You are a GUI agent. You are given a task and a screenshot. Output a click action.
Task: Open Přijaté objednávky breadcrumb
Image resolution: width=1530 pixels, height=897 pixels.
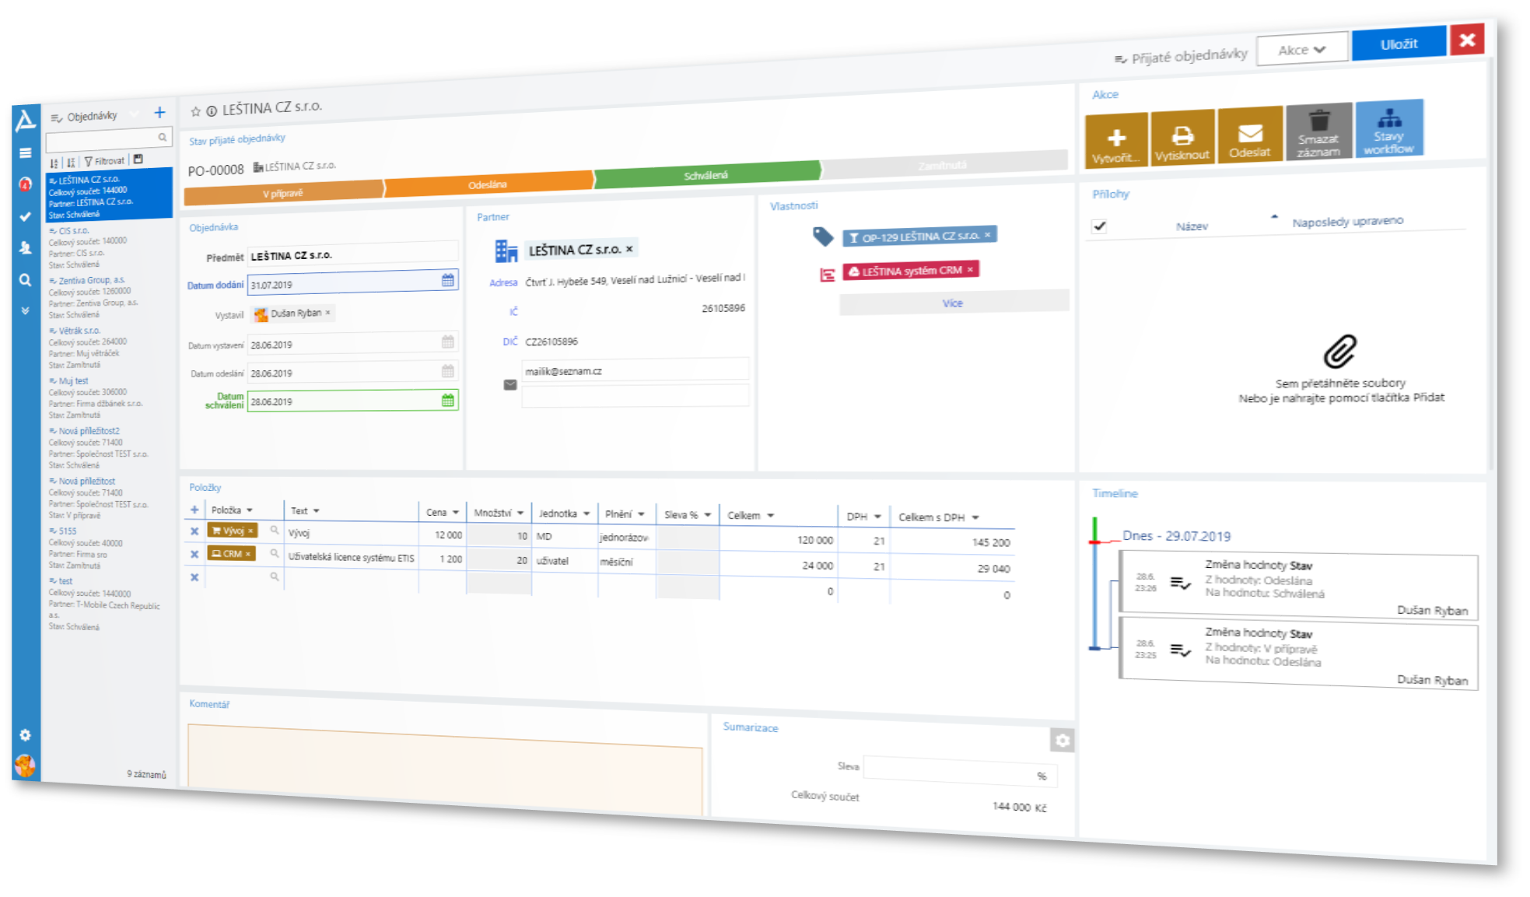1182,56
